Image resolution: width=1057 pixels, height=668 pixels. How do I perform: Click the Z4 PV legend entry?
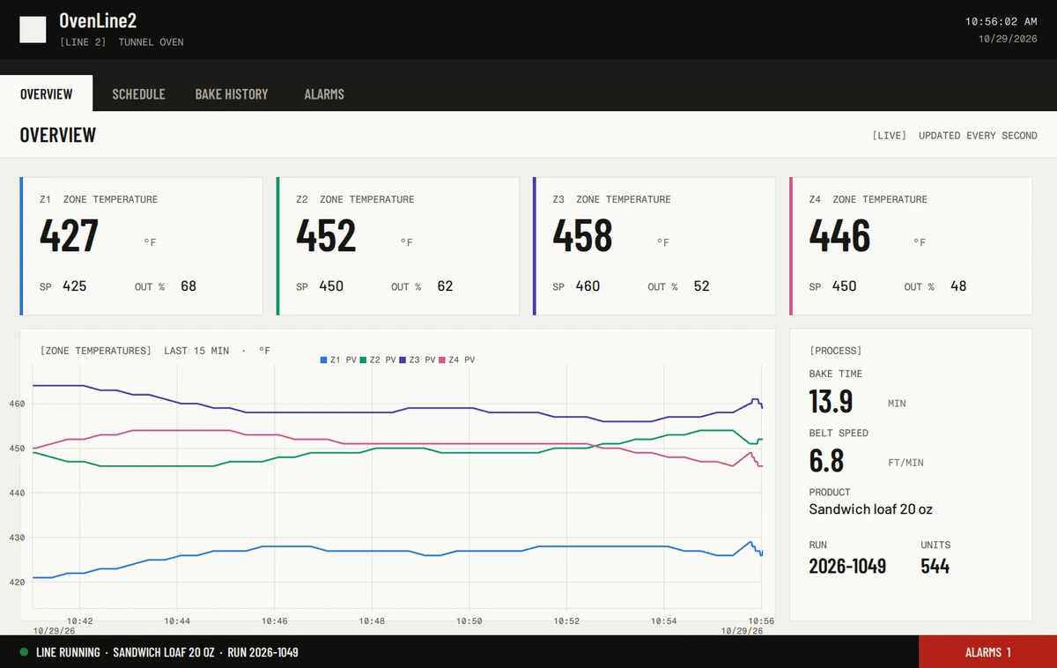pos(457,360)
